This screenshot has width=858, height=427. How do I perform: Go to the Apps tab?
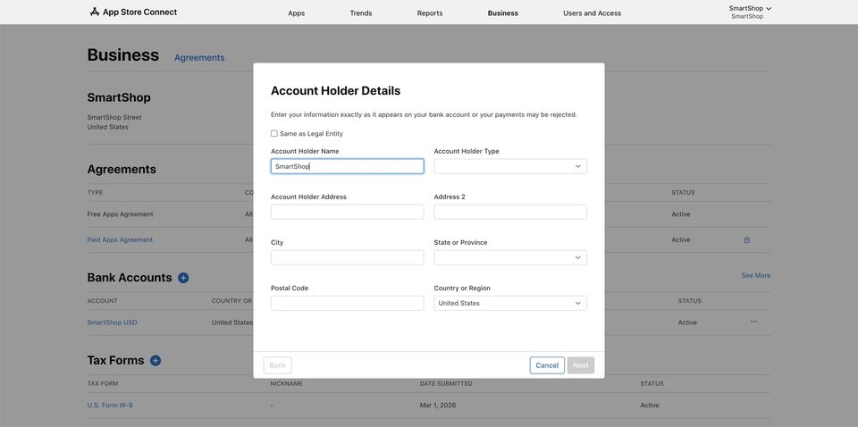click(x=296, y=13)
